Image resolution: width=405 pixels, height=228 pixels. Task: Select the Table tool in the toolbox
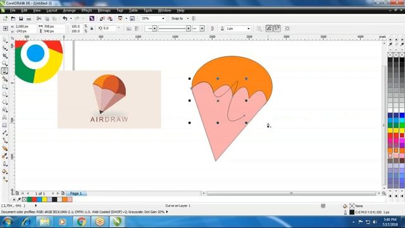4,125
